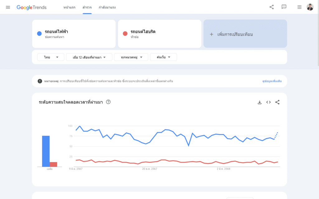Go to the หน้าแรก tab

[69, 7]
